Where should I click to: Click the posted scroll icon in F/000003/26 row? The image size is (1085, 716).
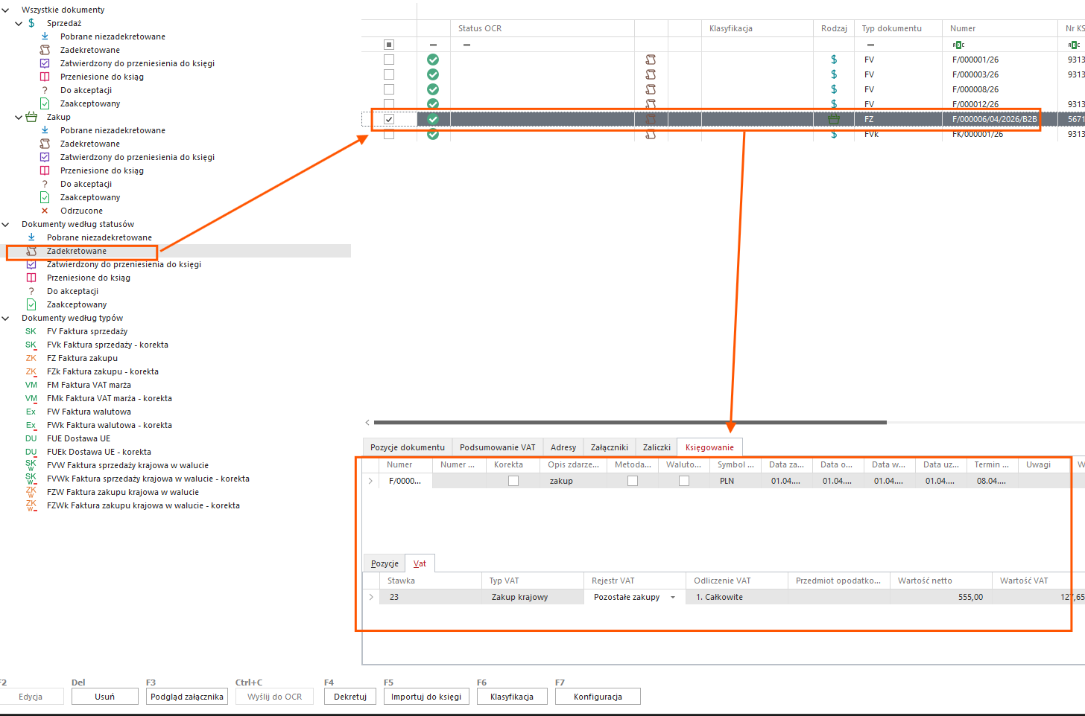pyautogui.click(x=651, y=74)
